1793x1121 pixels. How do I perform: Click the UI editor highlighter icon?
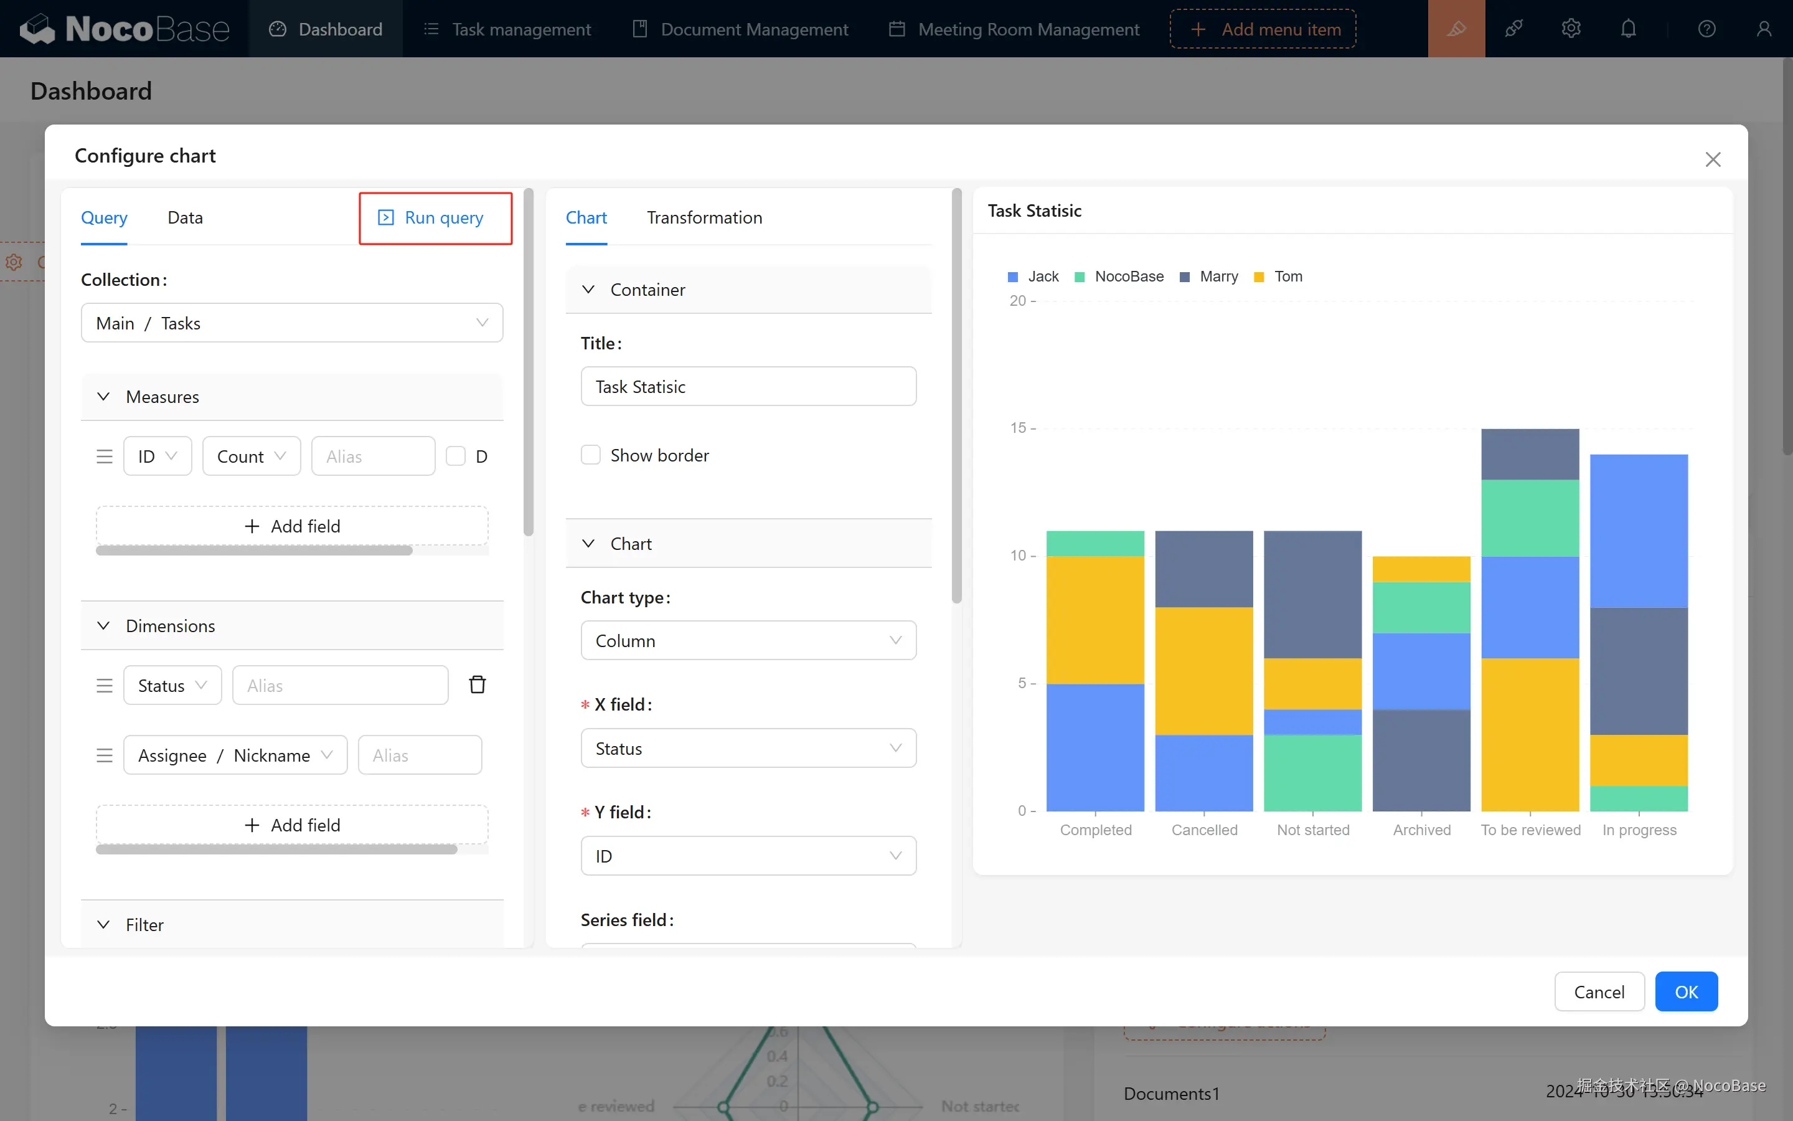coord(1456,29)
